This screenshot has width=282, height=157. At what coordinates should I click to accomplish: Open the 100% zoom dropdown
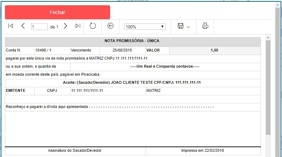coord(145,27)
